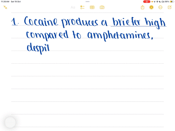The width and height of the screenshot is (175, 131).
Task: Toggle the markup pen tool icon
Action: coord(151,7)
